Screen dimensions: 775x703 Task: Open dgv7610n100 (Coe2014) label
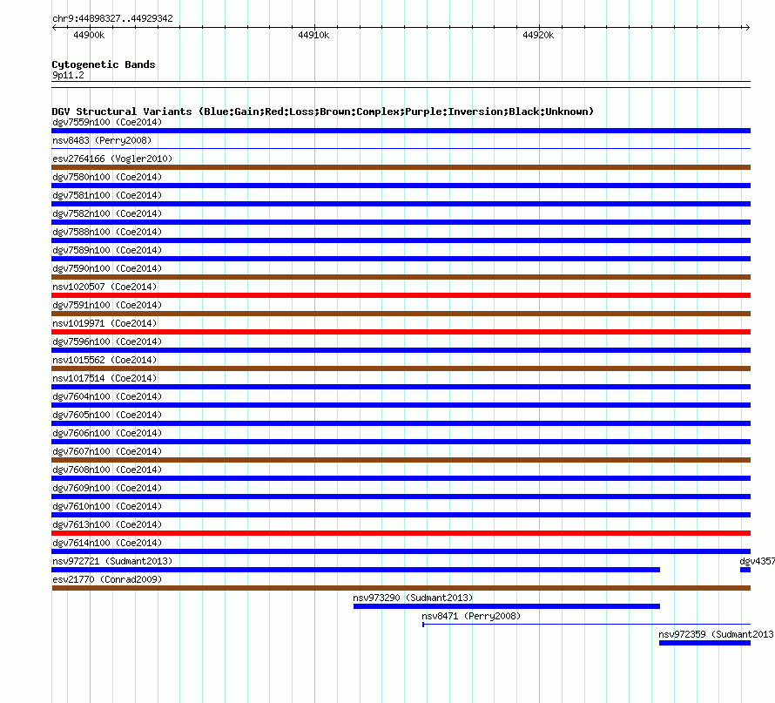pos(107,506)
